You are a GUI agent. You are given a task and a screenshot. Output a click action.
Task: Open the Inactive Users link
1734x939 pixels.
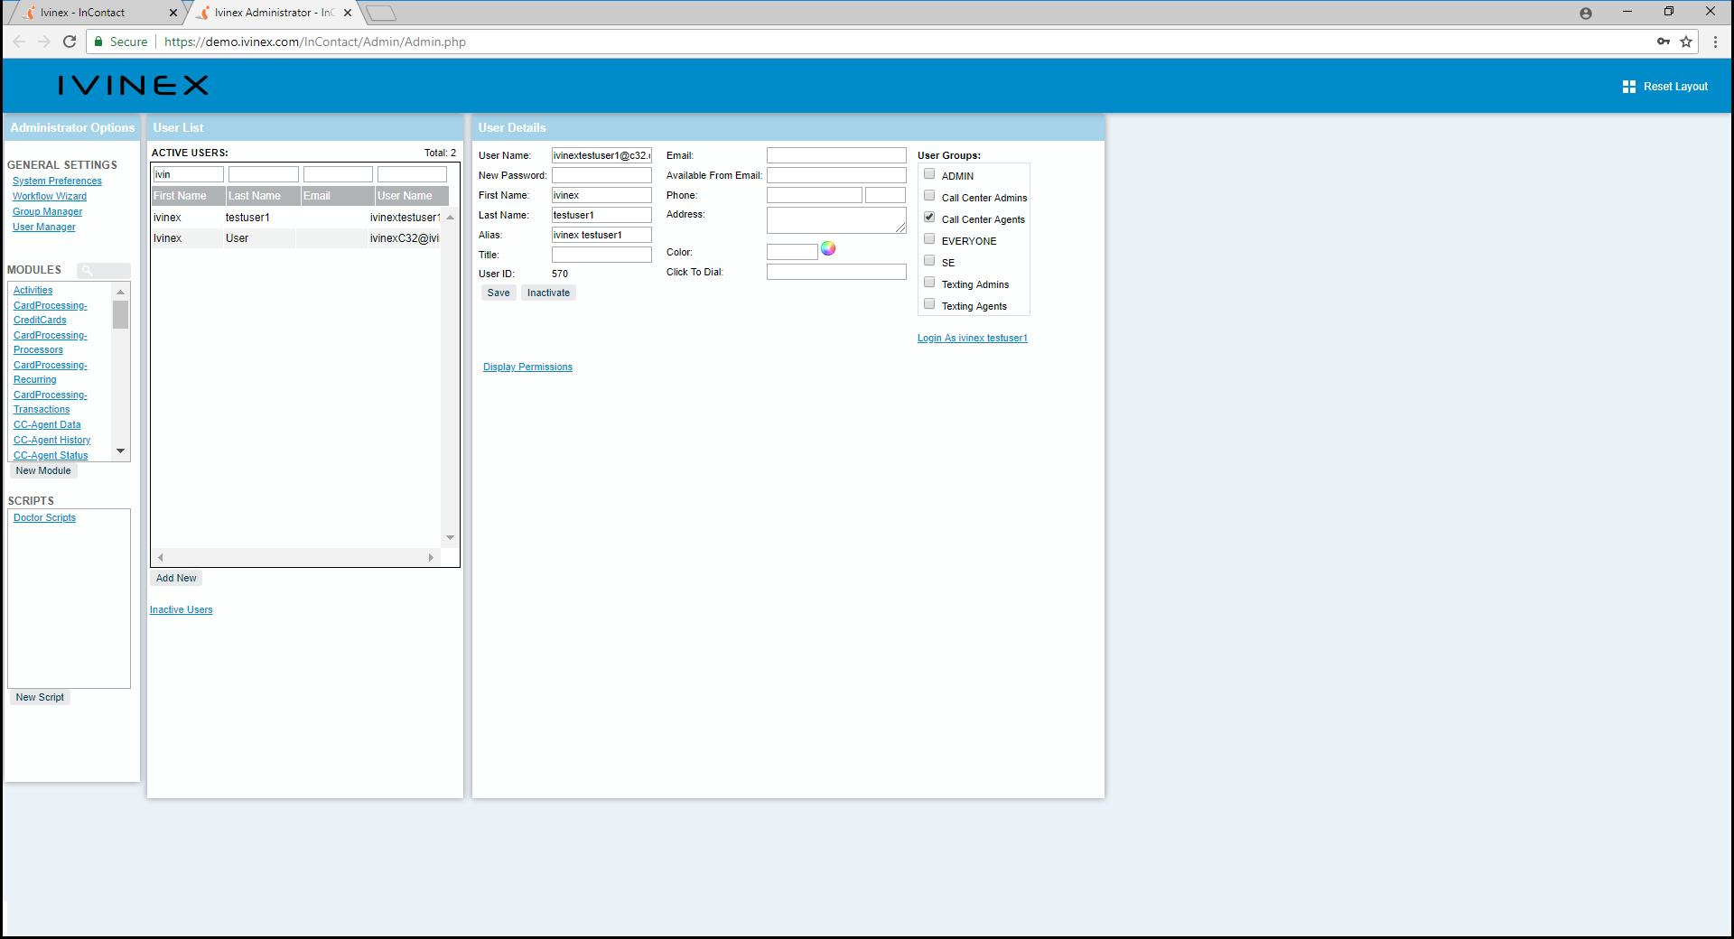point(182,610)
